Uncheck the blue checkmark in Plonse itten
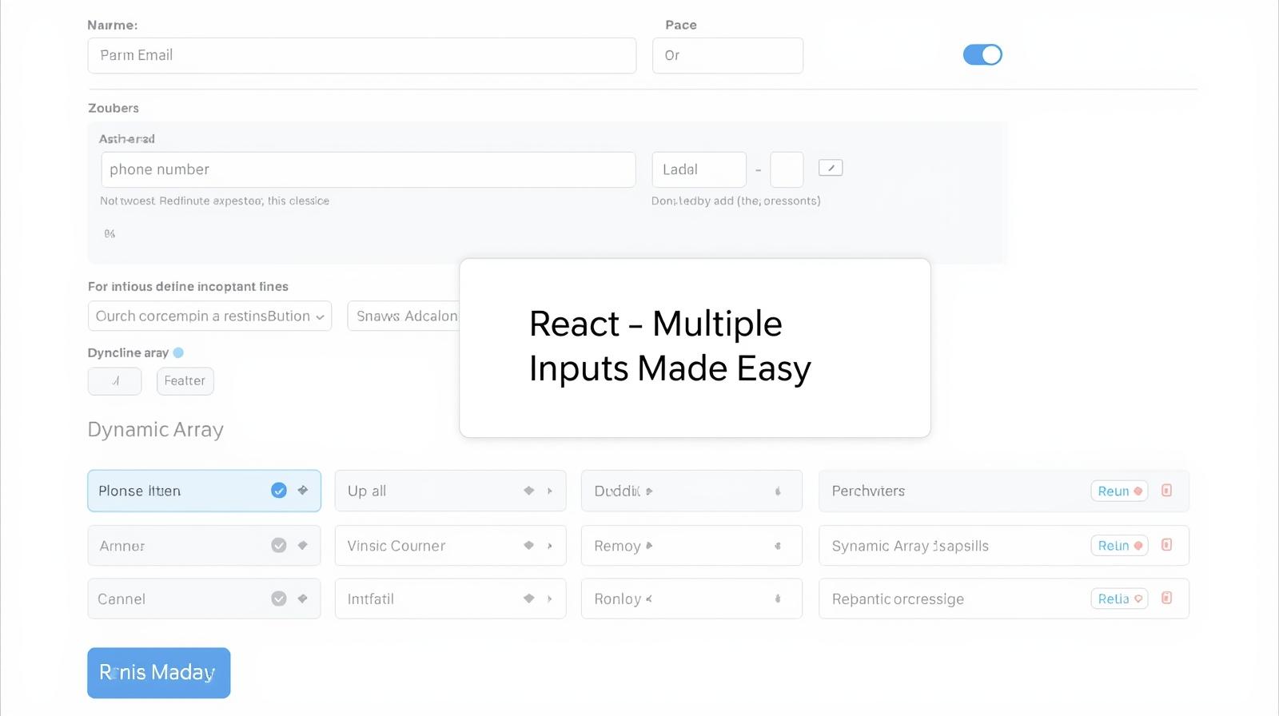This screenshot has width=1279, height=716. pyautogui.click(x=279, y=491)
